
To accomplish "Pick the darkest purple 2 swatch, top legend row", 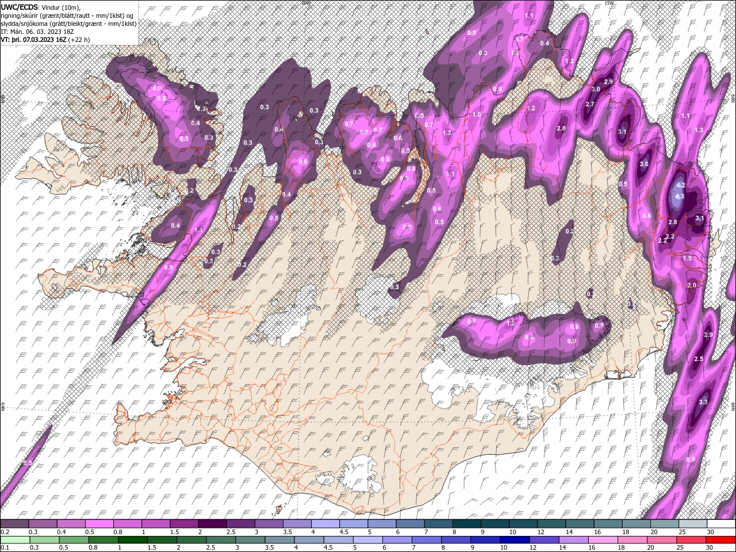I will click(x=212, y=524).
